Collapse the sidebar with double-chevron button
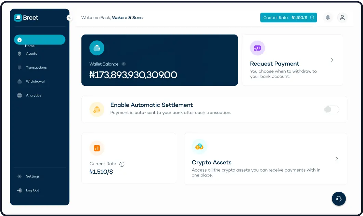363x216 pixels. tap(69, 18)
